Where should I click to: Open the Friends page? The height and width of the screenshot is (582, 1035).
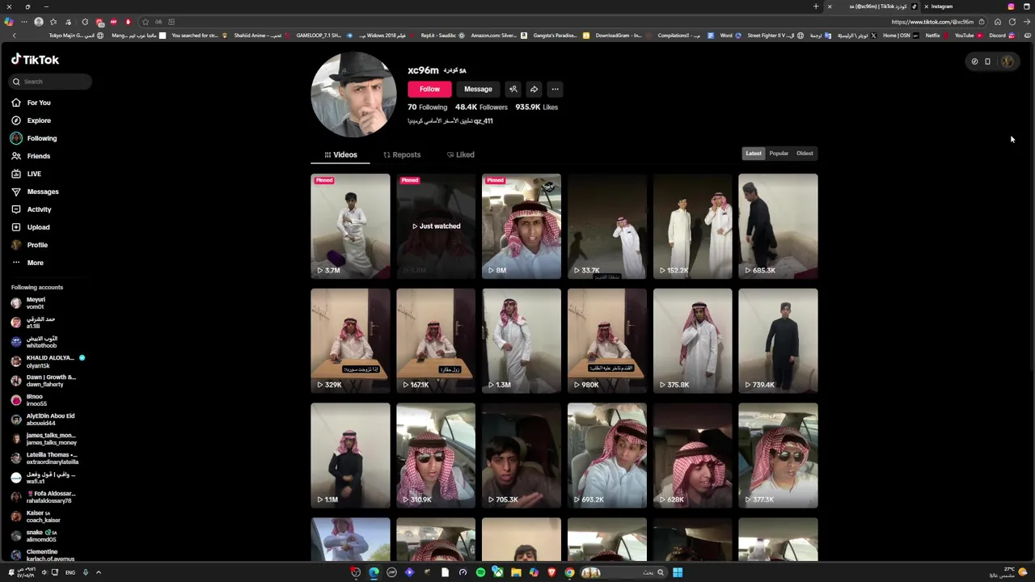coord(31,156)
